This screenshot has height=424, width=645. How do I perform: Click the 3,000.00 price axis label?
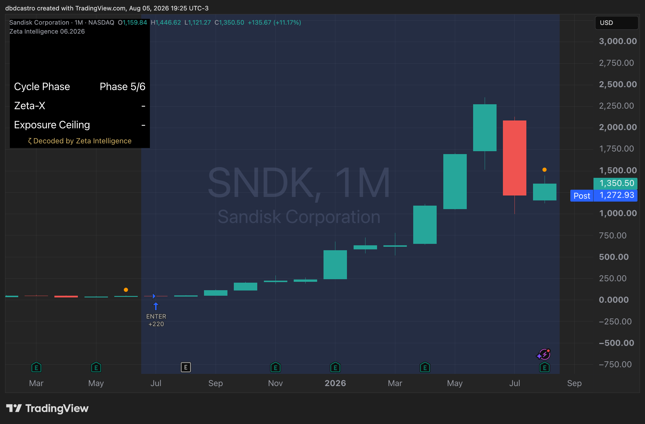[618, 41]
